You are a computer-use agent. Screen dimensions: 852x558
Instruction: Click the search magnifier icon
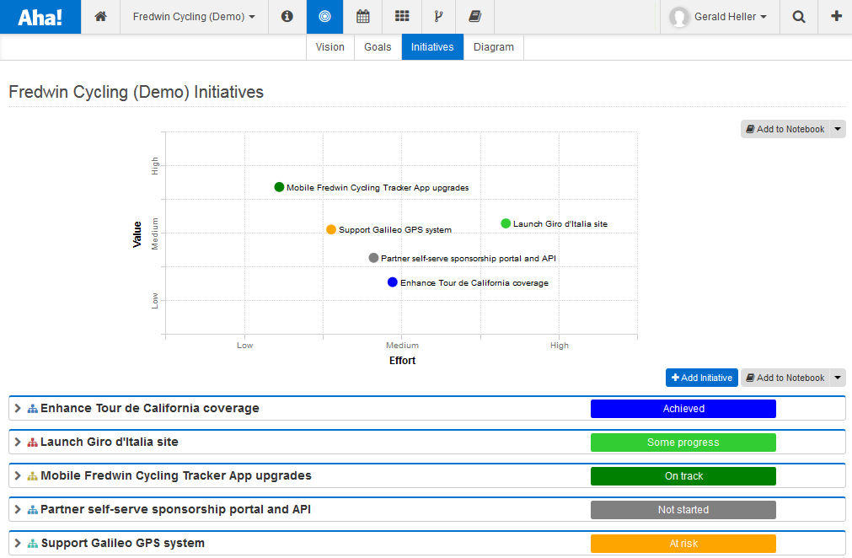tap(799, 17)
